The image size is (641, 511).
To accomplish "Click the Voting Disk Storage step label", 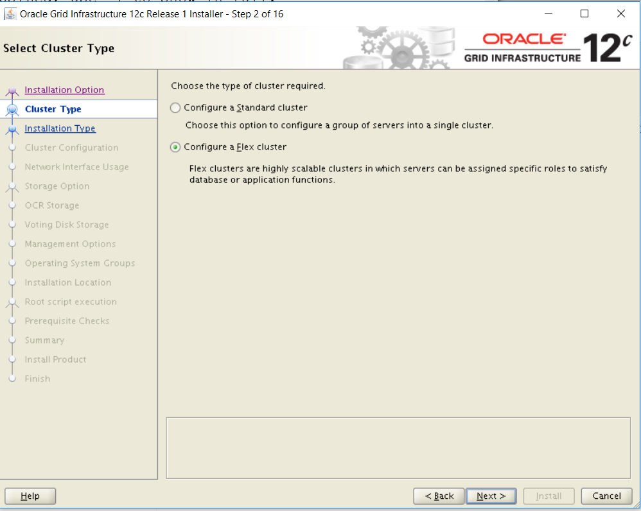I will pyautogui.click(x=67, y=224).
